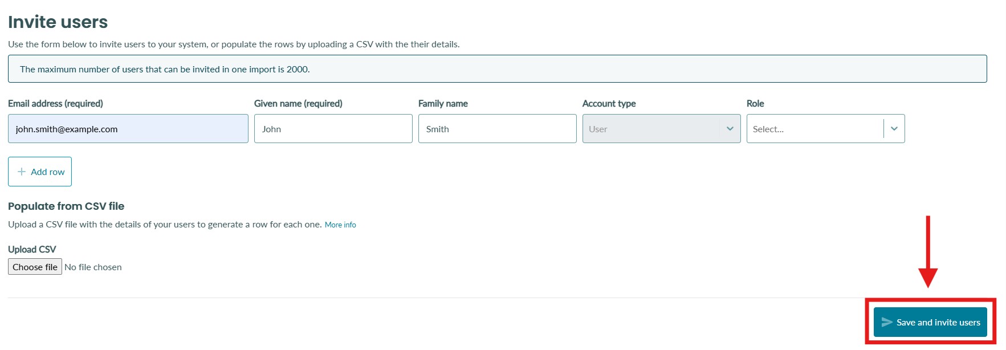Click the paper plane send icon
The image size is (1006, 350).
coord(887,322)
